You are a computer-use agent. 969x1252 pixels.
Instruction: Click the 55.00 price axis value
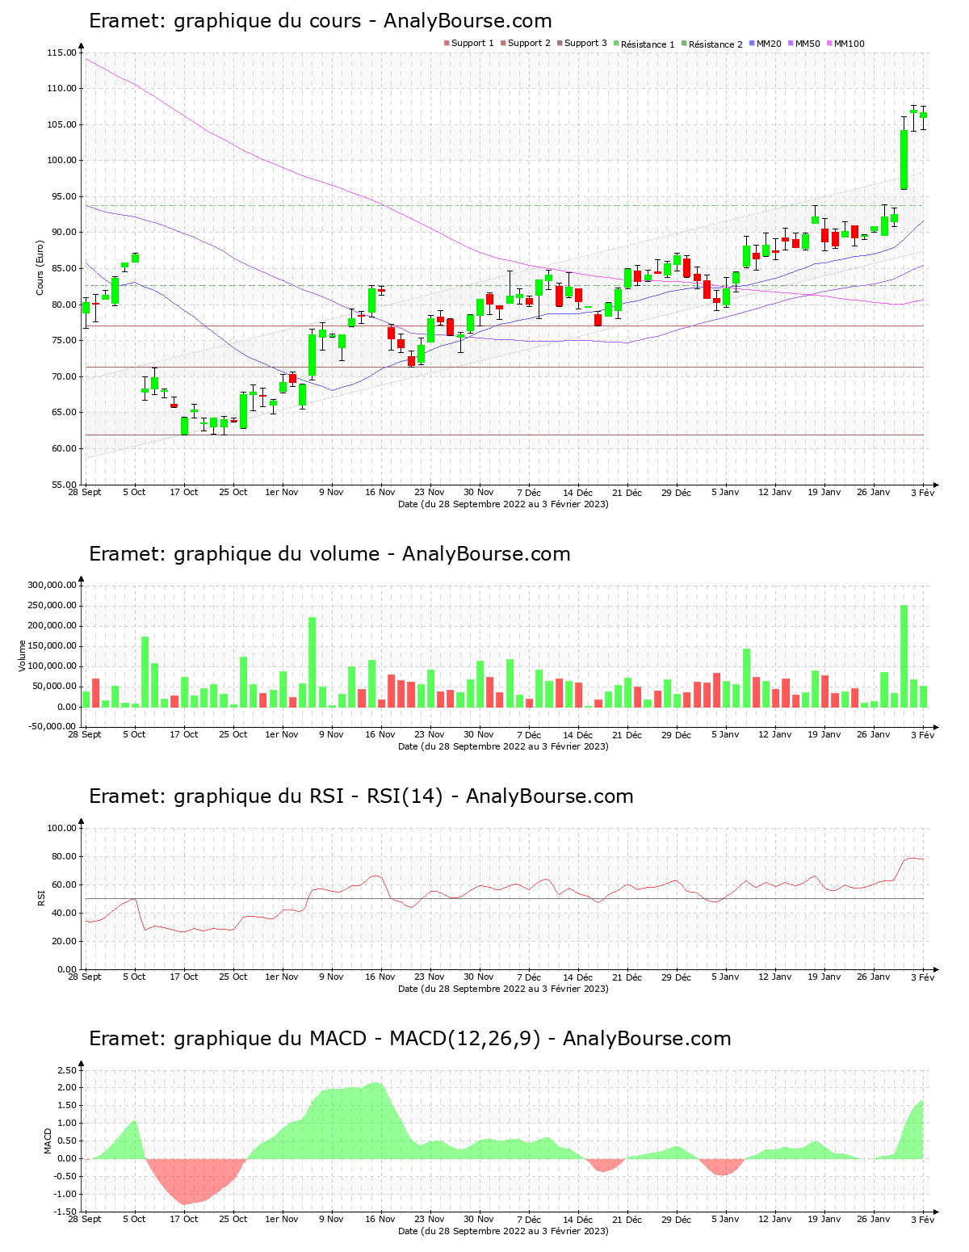(x=65, y=485)
